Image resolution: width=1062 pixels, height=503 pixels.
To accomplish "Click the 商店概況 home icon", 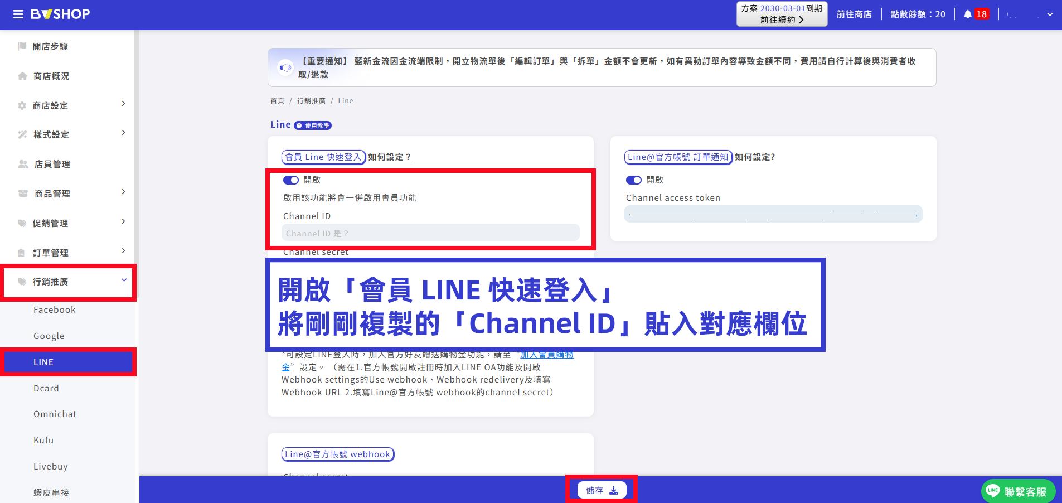I will [22, 76].
